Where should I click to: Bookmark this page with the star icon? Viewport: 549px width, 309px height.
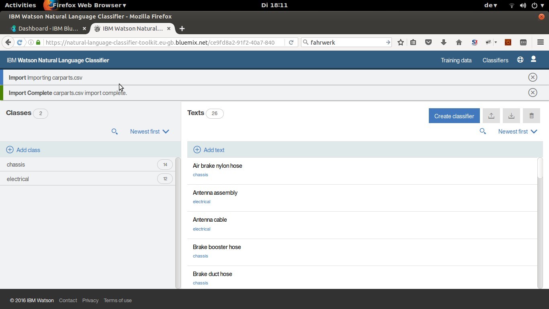400,42
